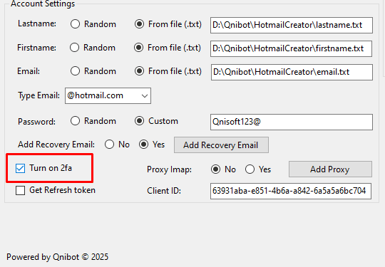
Task: Click the Lastname: label
Action: (x=37, y=23)
